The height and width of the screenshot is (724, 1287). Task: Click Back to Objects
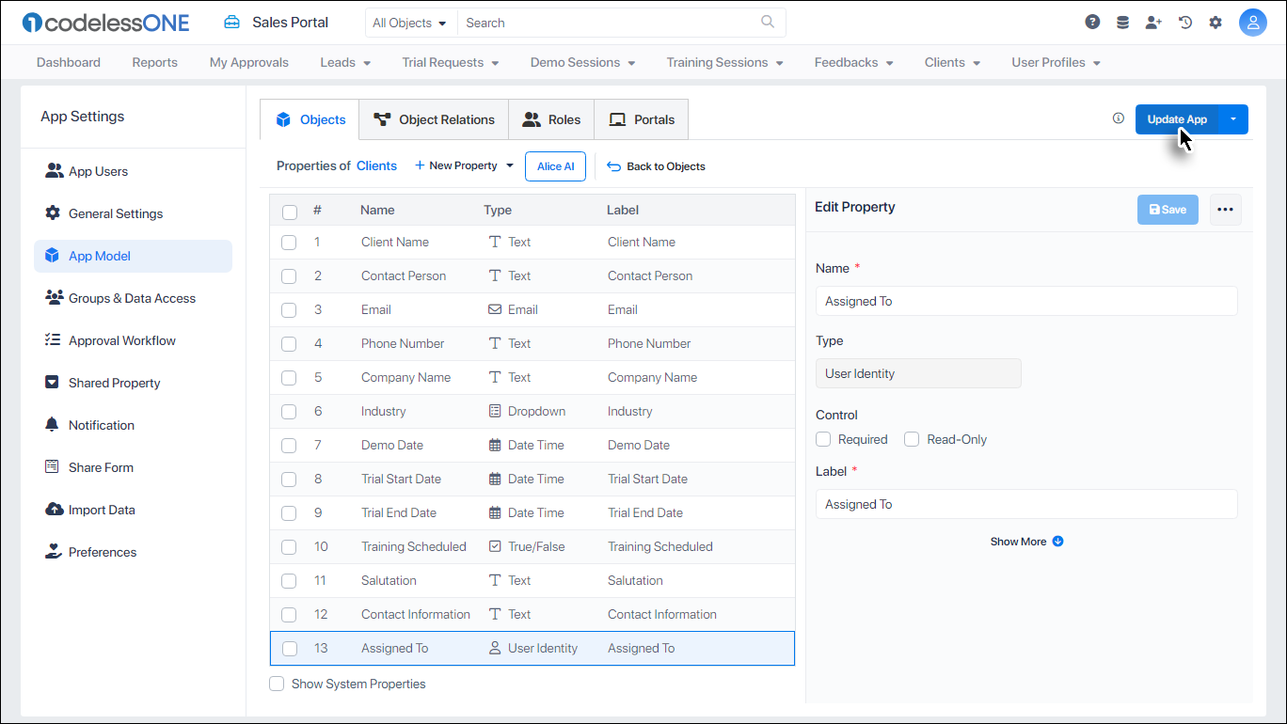[656, 165]
